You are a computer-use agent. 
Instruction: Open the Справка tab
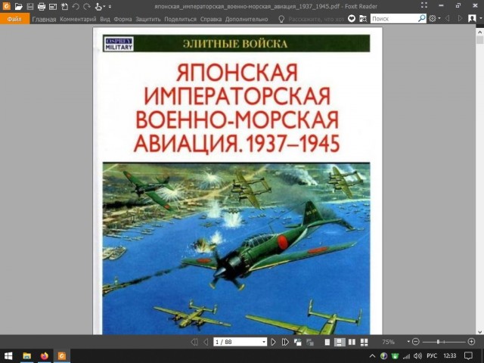pos(211,19)
